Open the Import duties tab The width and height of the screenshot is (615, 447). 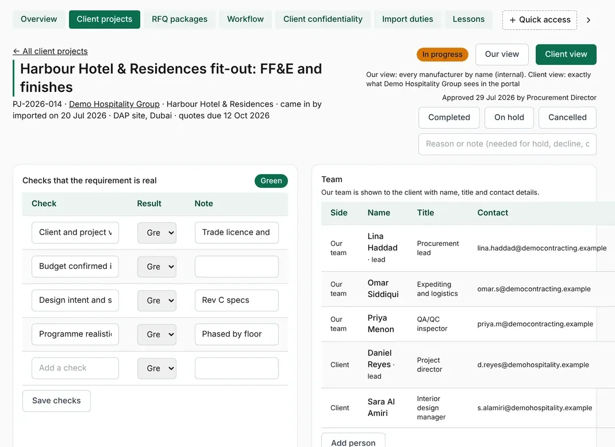pyautogui.click(x=408, y=19)
